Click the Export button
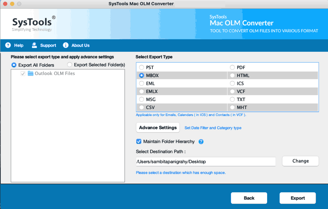The width and height of the screenshot is (328, 209). tap(298, 198)
